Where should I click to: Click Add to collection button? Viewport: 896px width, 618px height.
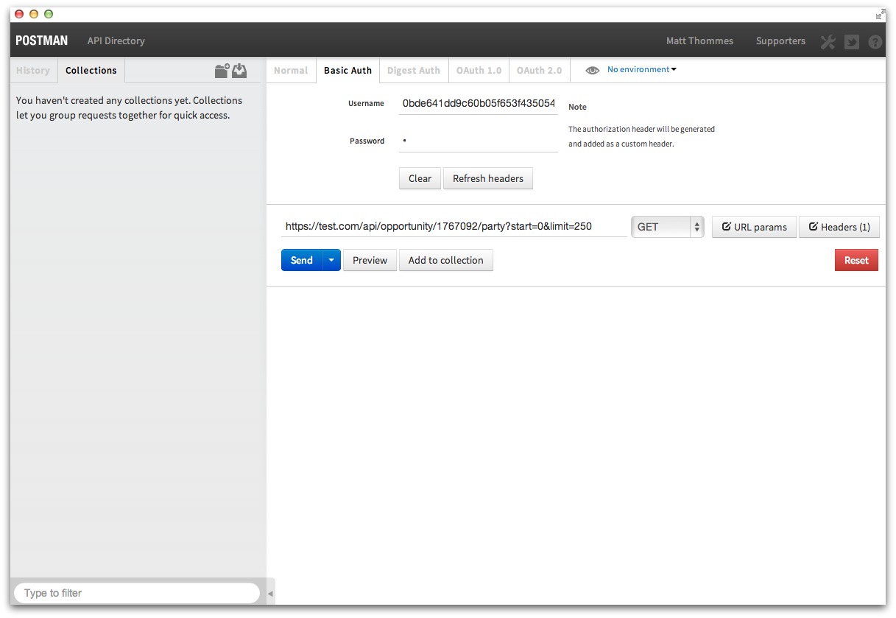446,260
